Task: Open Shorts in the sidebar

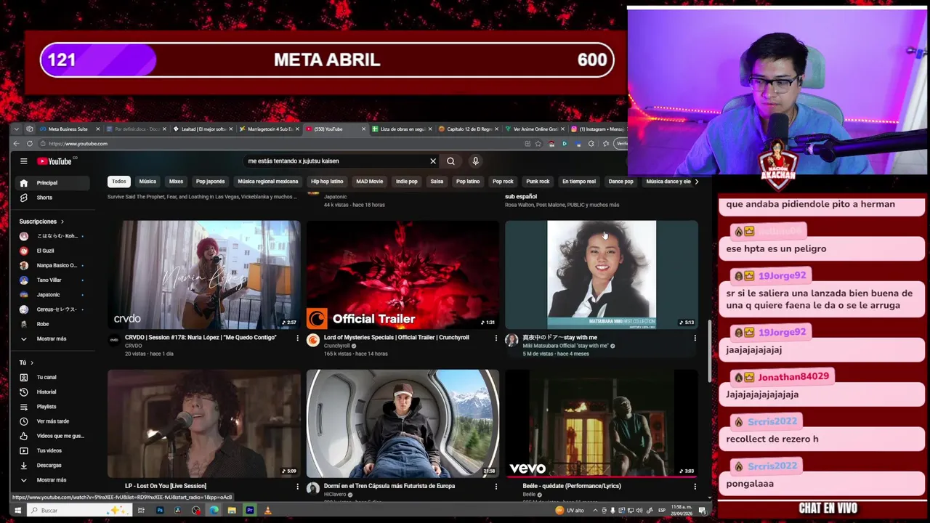Action: (x=51, y=198)
